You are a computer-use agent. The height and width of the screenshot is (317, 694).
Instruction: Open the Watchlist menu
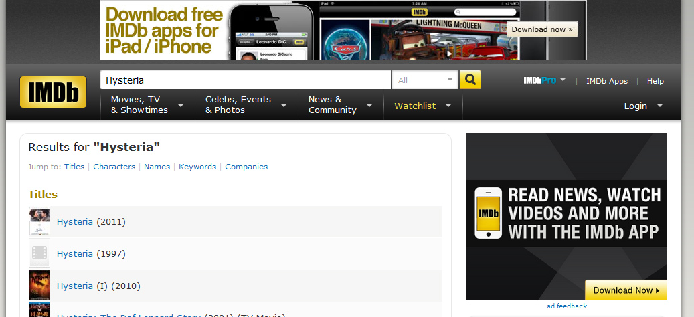(x=423, y=106)
